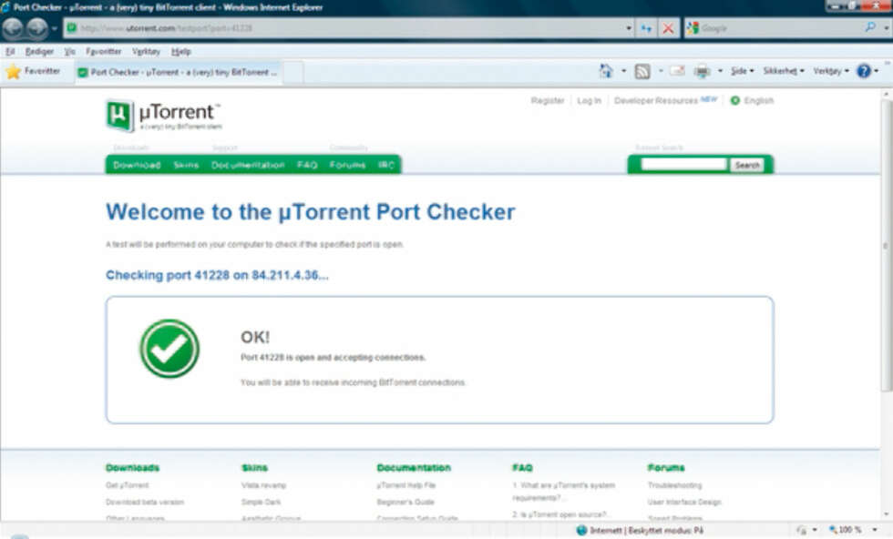Open FAQ in the green nav bar
Image resolution: width=893 pixels, height=539 pixels.
click(x=307, y=165)
